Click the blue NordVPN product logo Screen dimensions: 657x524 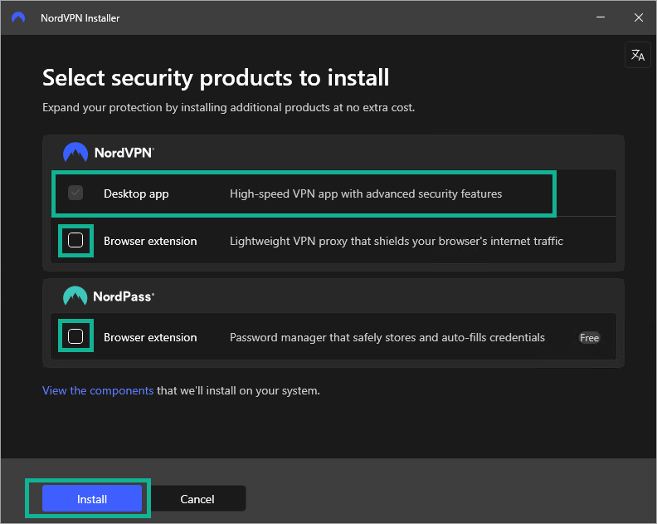pyautogui.click(x=75, y=152)
